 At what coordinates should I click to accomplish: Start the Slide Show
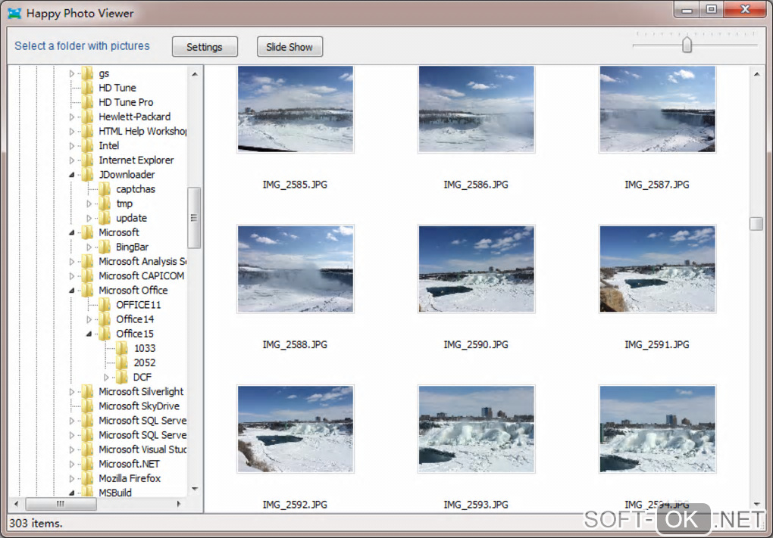[x=289, y=47]
